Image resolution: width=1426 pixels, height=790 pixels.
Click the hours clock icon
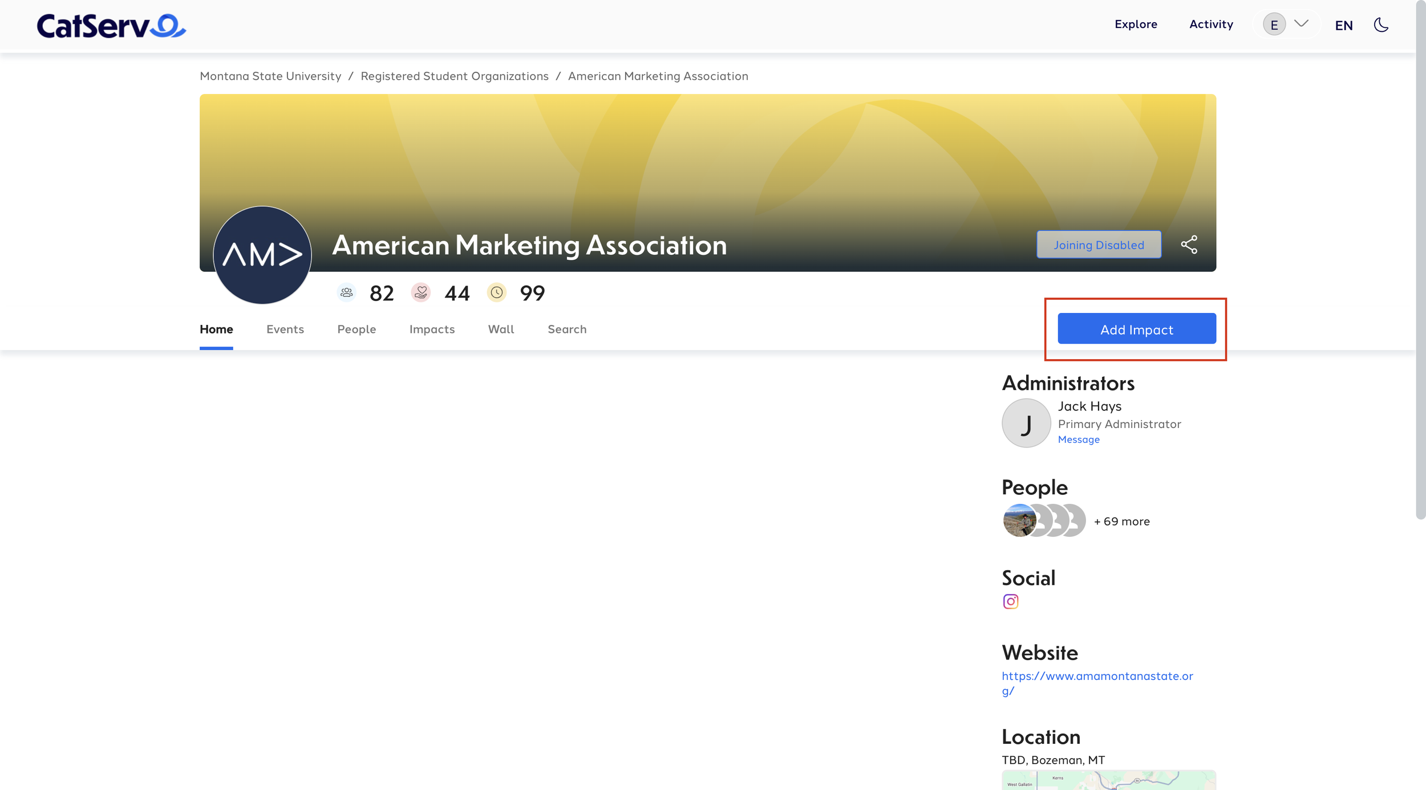click(x=497, y=293)
